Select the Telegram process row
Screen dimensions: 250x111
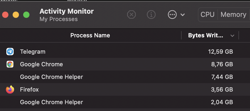(x=33, y=52)
